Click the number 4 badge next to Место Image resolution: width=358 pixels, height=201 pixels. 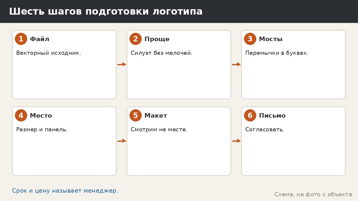[21, 116]
